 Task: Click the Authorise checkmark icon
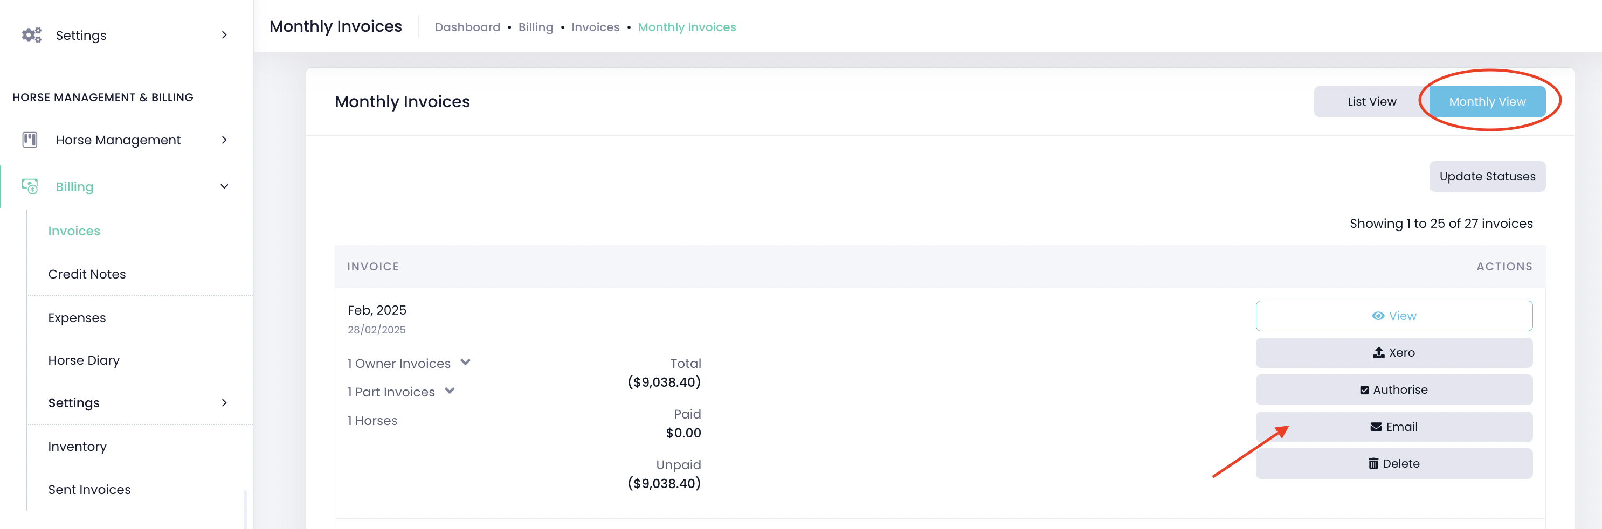click(x=1364, y=390)
